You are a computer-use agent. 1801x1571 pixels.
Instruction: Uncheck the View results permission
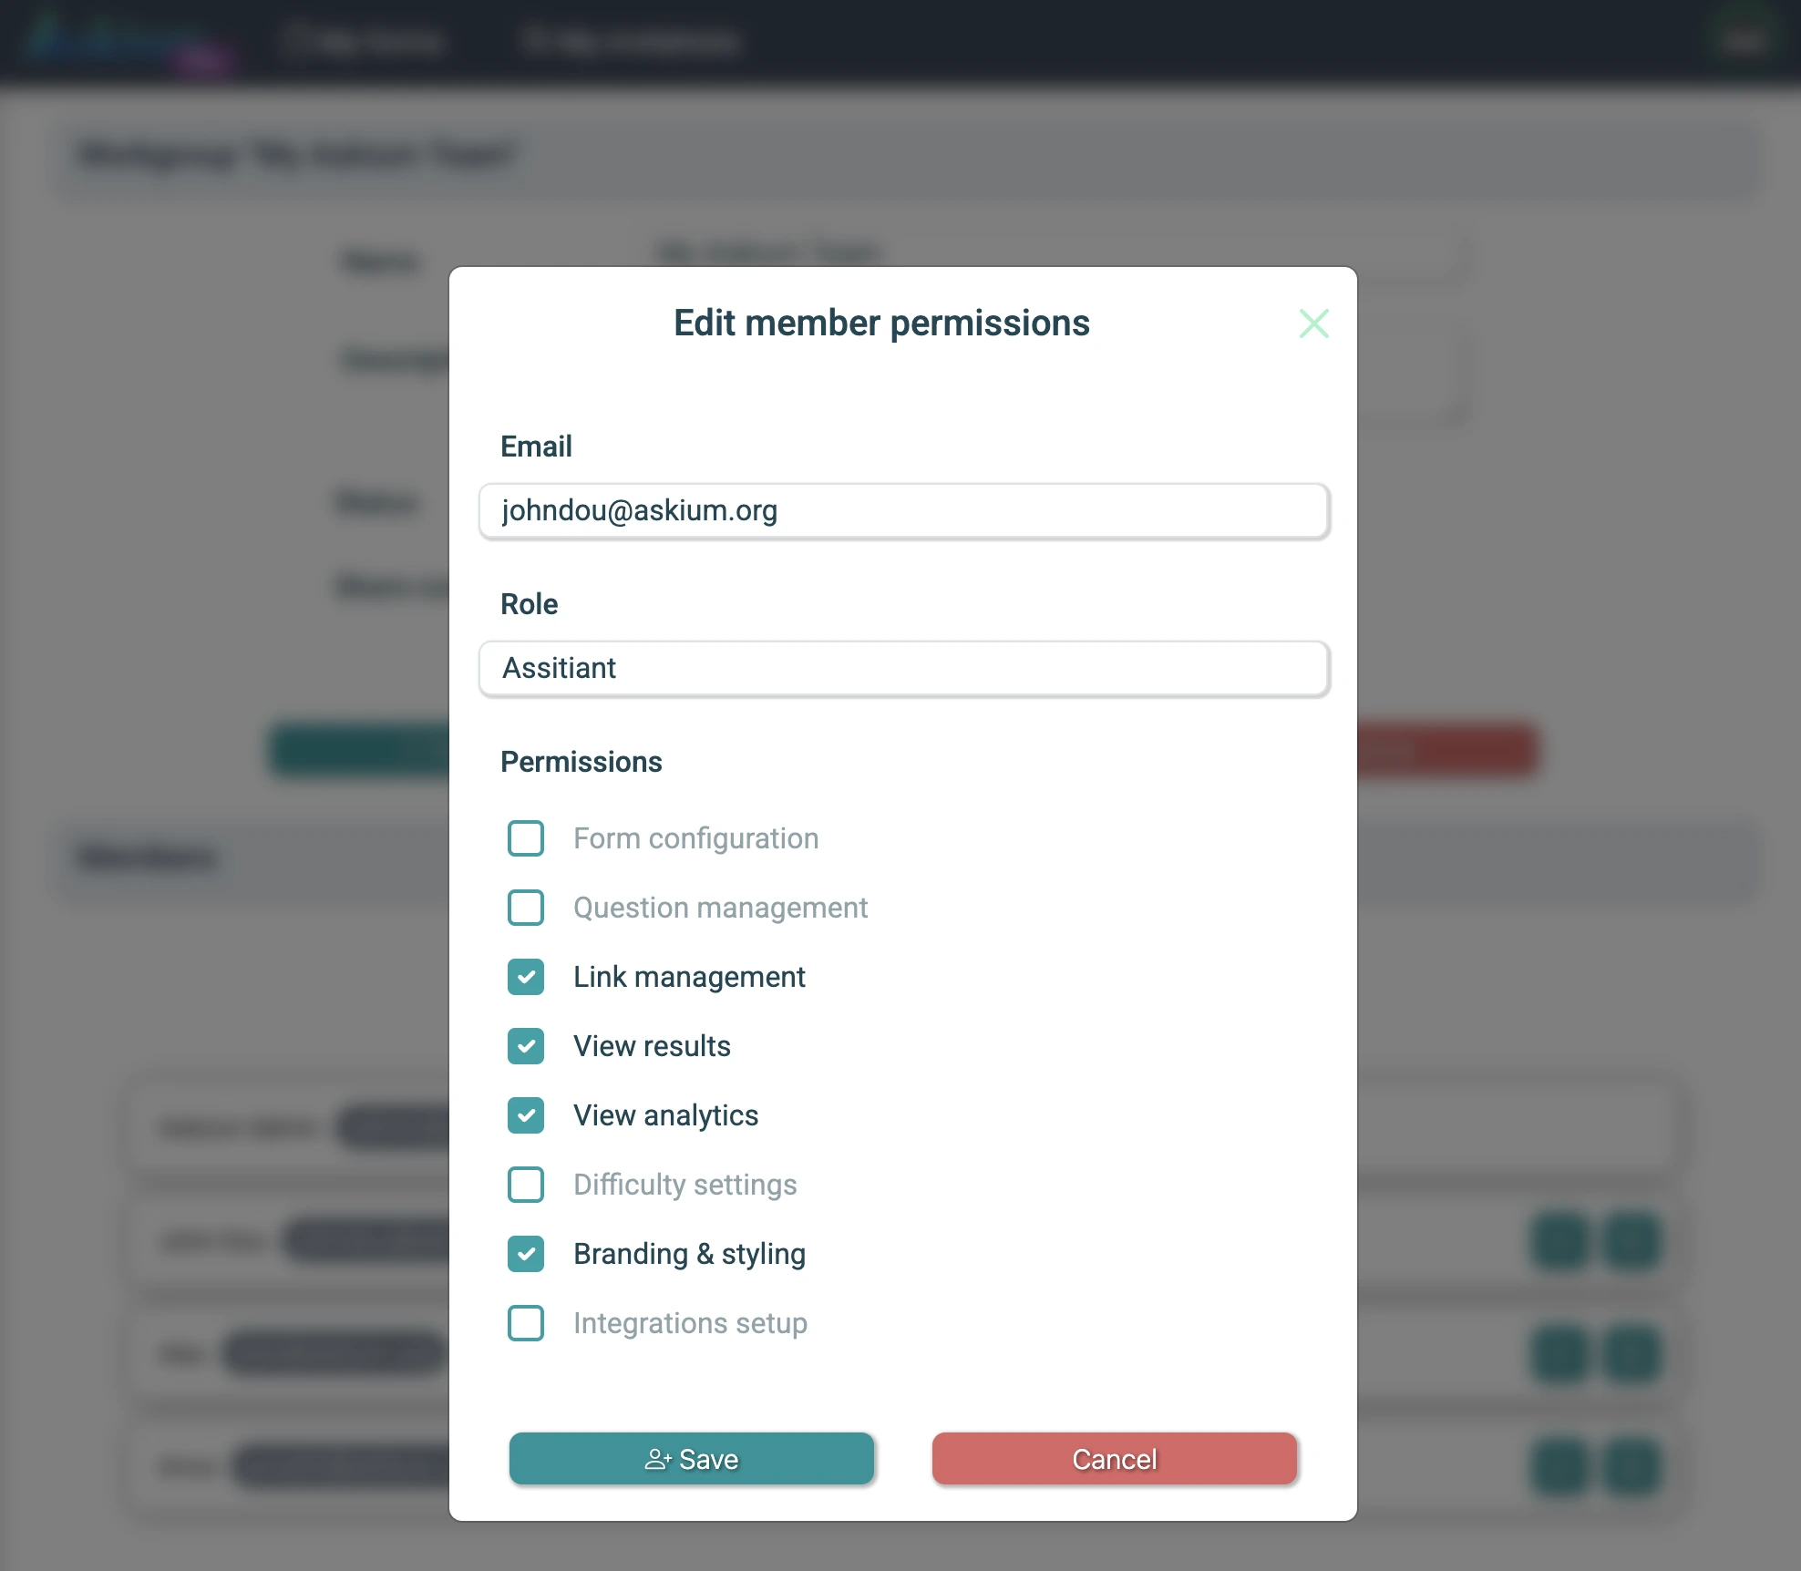(x=526, y=1046)
